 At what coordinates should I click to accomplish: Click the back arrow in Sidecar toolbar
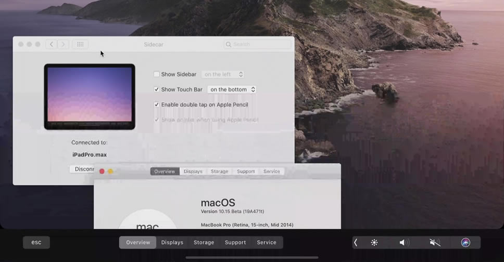(x=52, y=45)
